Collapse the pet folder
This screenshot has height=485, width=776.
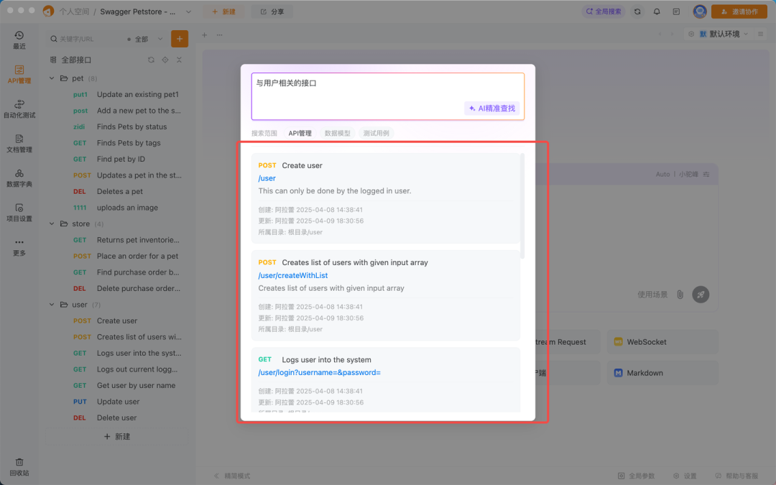(x=52, y=78)
